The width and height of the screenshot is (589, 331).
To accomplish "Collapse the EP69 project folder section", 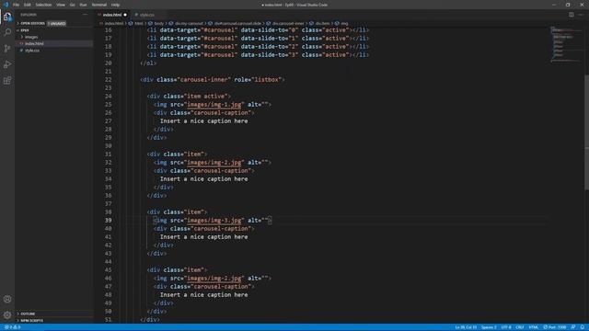I will (x=25, y=30).
